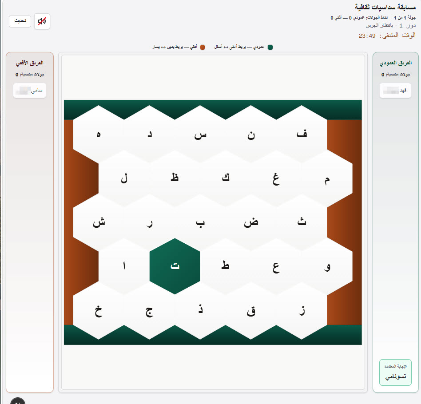This screenshot has height=404, width=421.
Task: Click the selected answer تسونامي box
Action: coord(395,373)
